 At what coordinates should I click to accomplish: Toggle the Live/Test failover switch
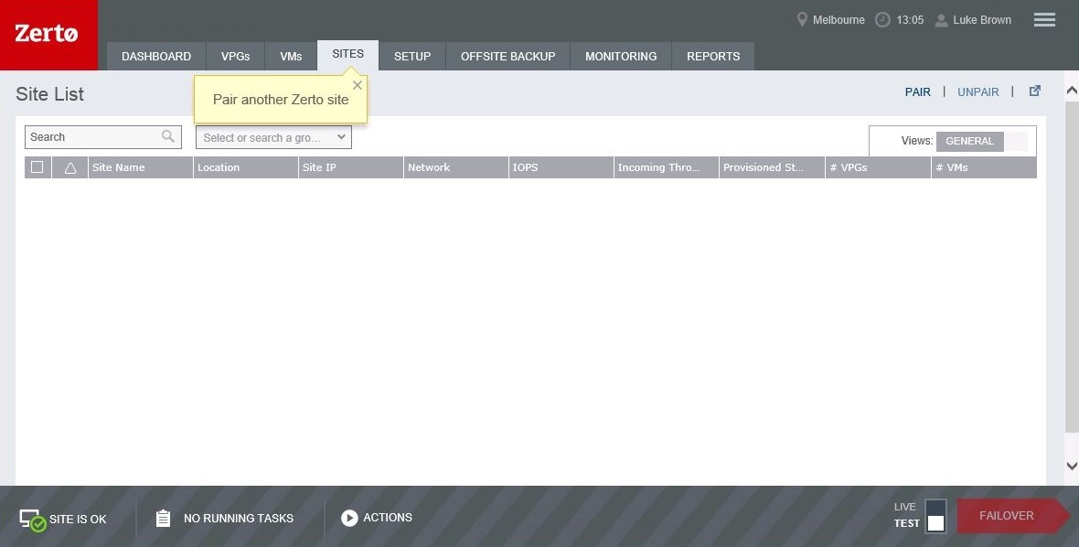click(x=935, y=516)
